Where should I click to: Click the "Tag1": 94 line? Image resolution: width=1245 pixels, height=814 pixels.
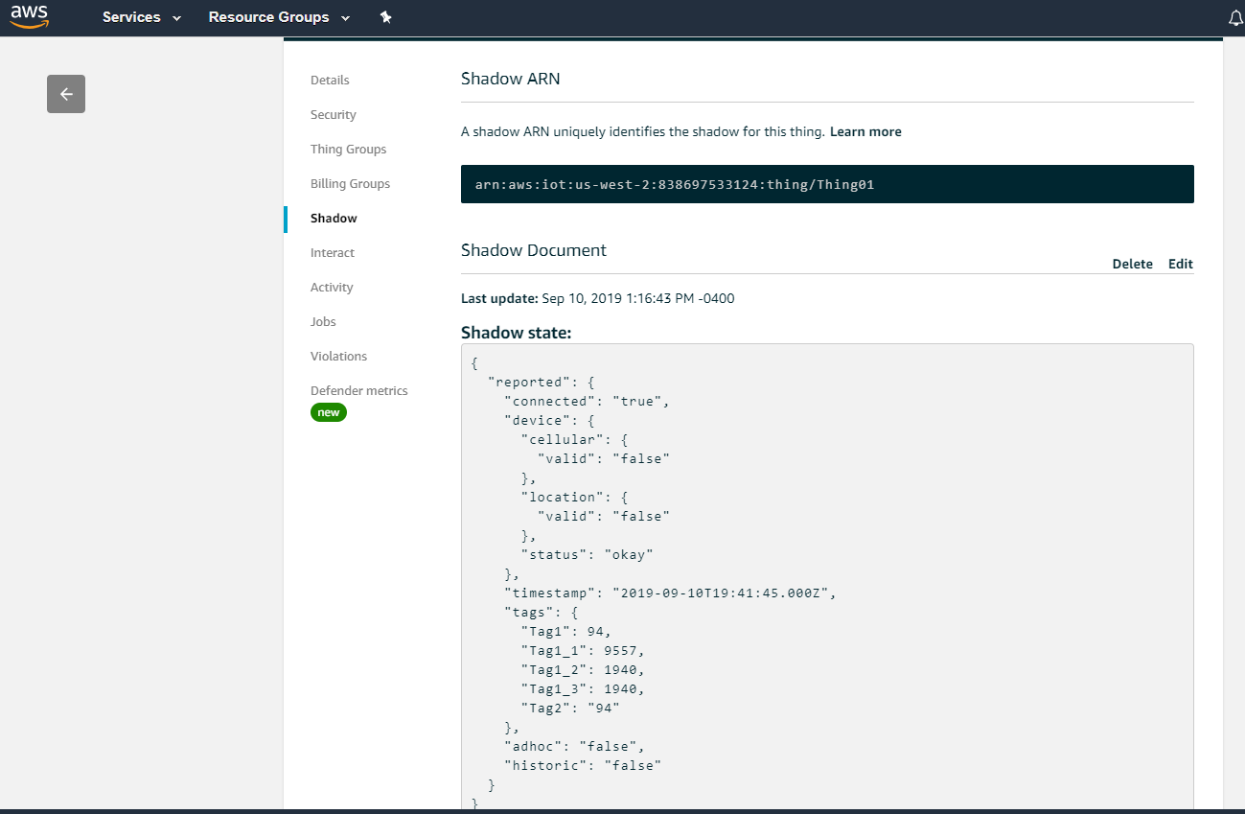(565, 632)
